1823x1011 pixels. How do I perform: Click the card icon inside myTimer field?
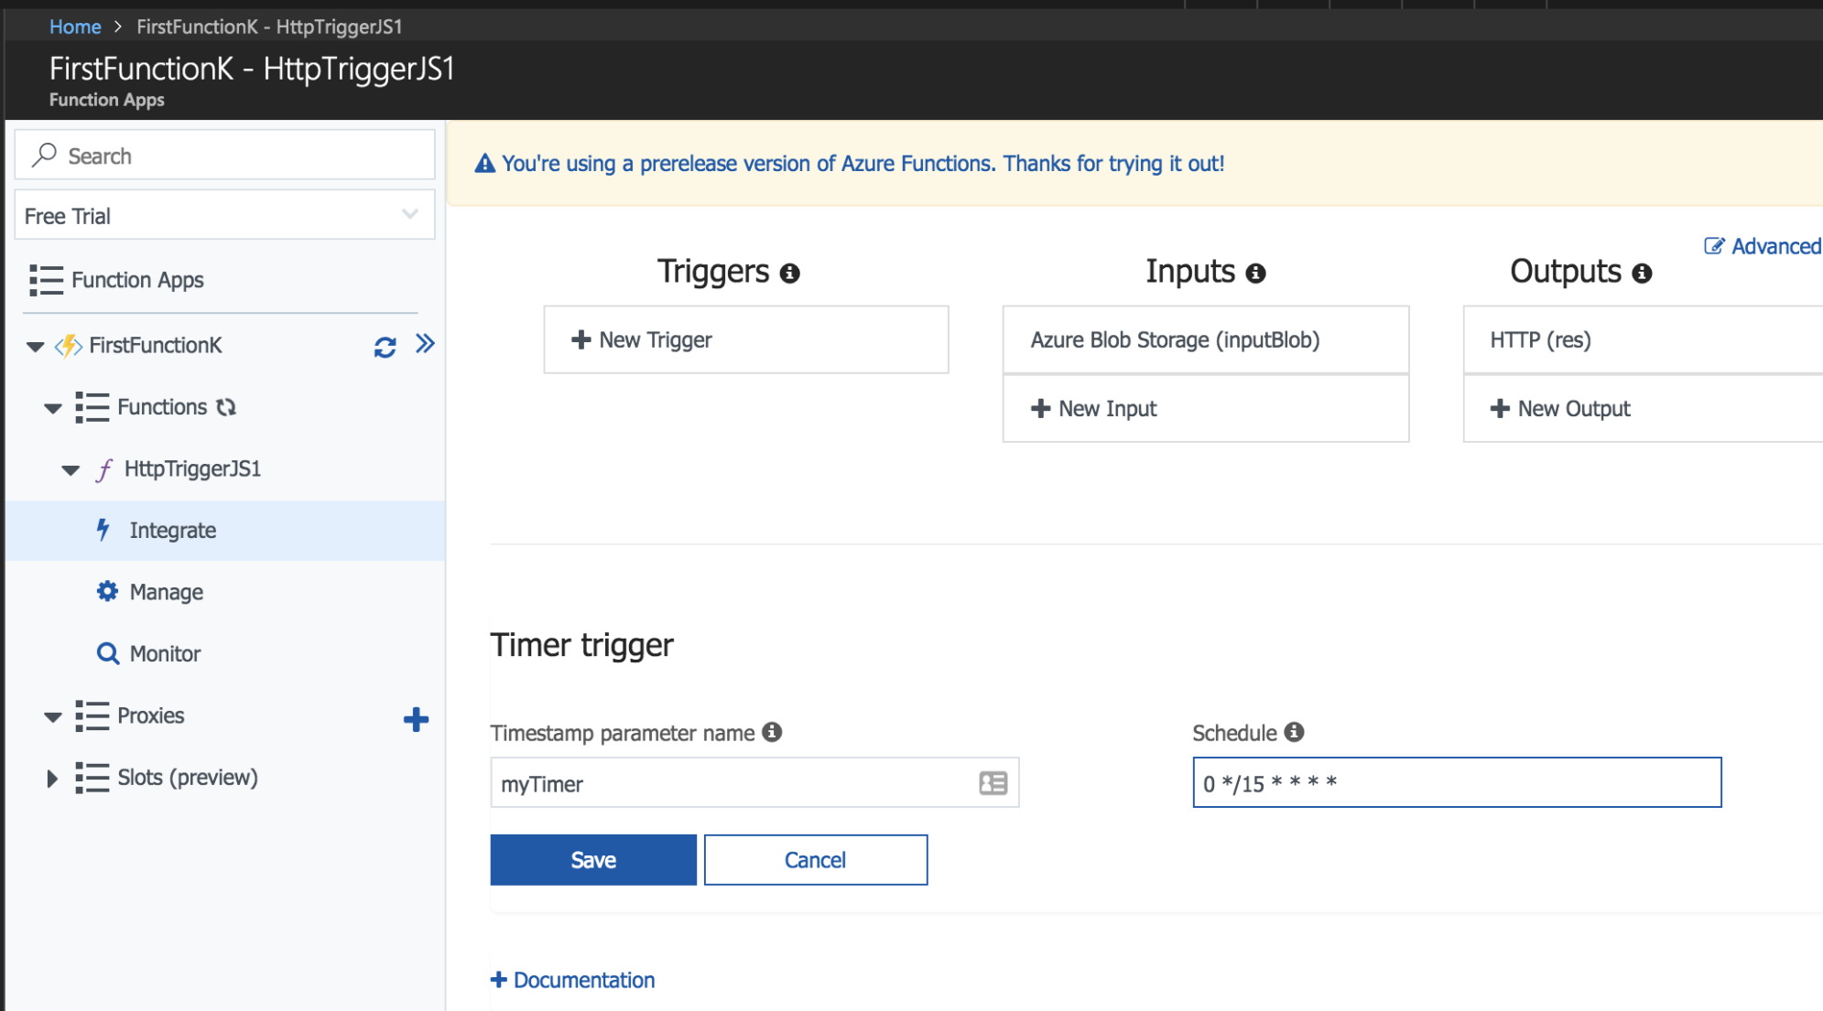pyautogui.click(x=993, y=783)
